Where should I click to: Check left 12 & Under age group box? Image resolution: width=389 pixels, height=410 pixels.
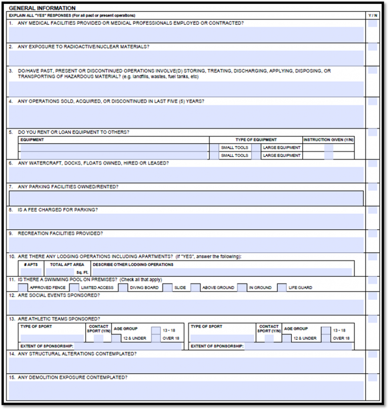[x=116, y=338]
